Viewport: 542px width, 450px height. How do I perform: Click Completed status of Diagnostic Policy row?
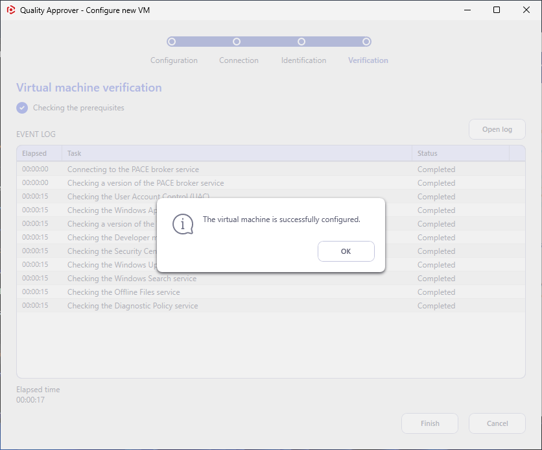(436, 306)
